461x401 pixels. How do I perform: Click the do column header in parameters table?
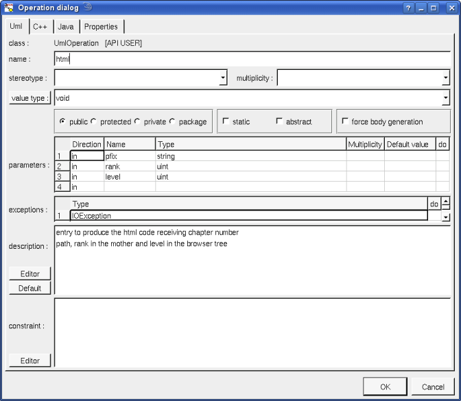[x=442, y=144]
